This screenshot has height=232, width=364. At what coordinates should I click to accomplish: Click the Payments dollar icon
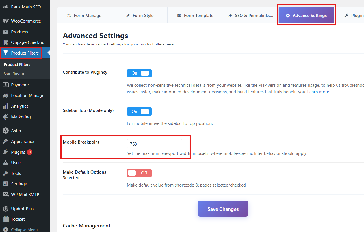[5, 85]
